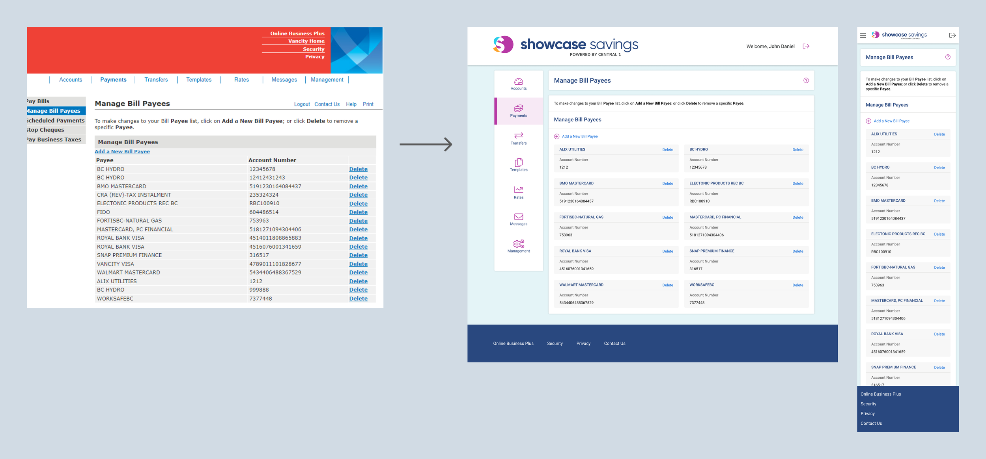Open Payments in legacy page navigation bar

[x=113, y=80]
